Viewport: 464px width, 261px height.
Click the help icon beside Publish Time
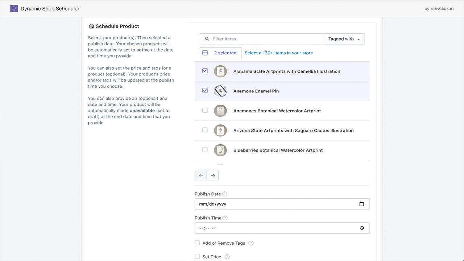coord(225,218)
